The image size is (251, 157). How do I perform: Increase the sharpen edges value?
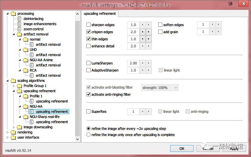[148, 25]
